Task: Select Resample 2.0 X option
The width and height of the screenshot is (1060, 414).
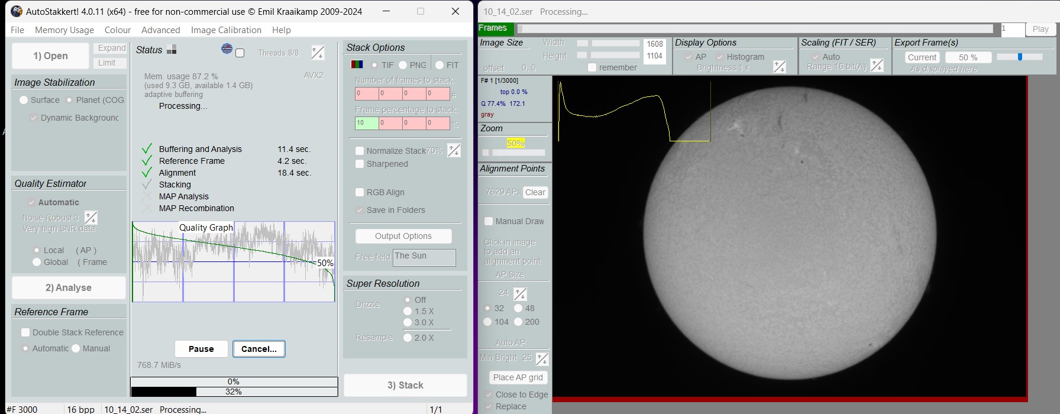Action: (408, 338)
